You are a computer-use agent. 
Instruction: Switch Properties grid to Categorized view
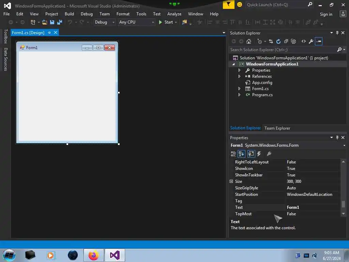tap(233, 154)
